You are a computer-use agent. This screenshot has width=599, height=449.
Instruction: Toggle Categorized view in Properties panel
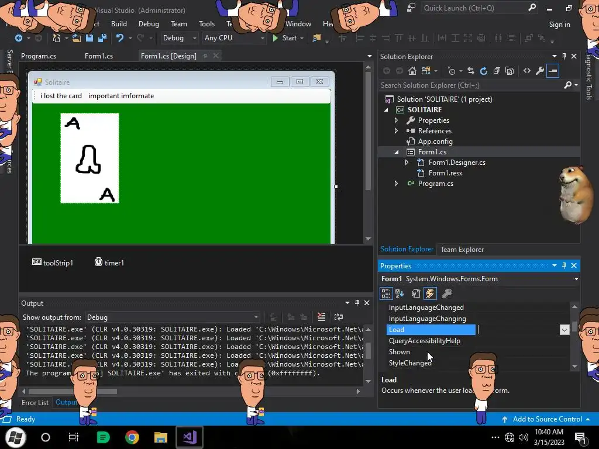[386, 293]
